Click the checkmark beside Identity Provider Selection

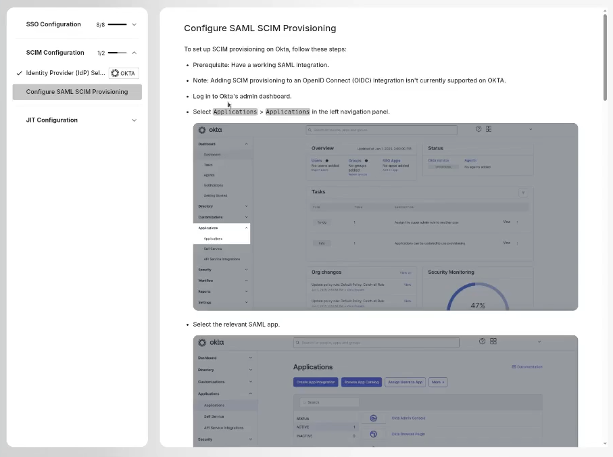[x=20, y=73]
